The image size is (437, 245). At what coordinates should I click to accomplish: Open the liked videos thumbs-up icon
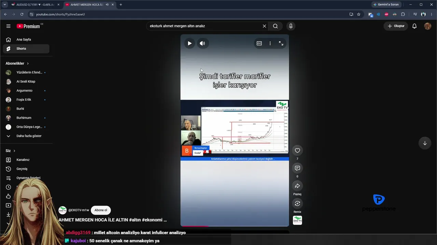[9, 196]
